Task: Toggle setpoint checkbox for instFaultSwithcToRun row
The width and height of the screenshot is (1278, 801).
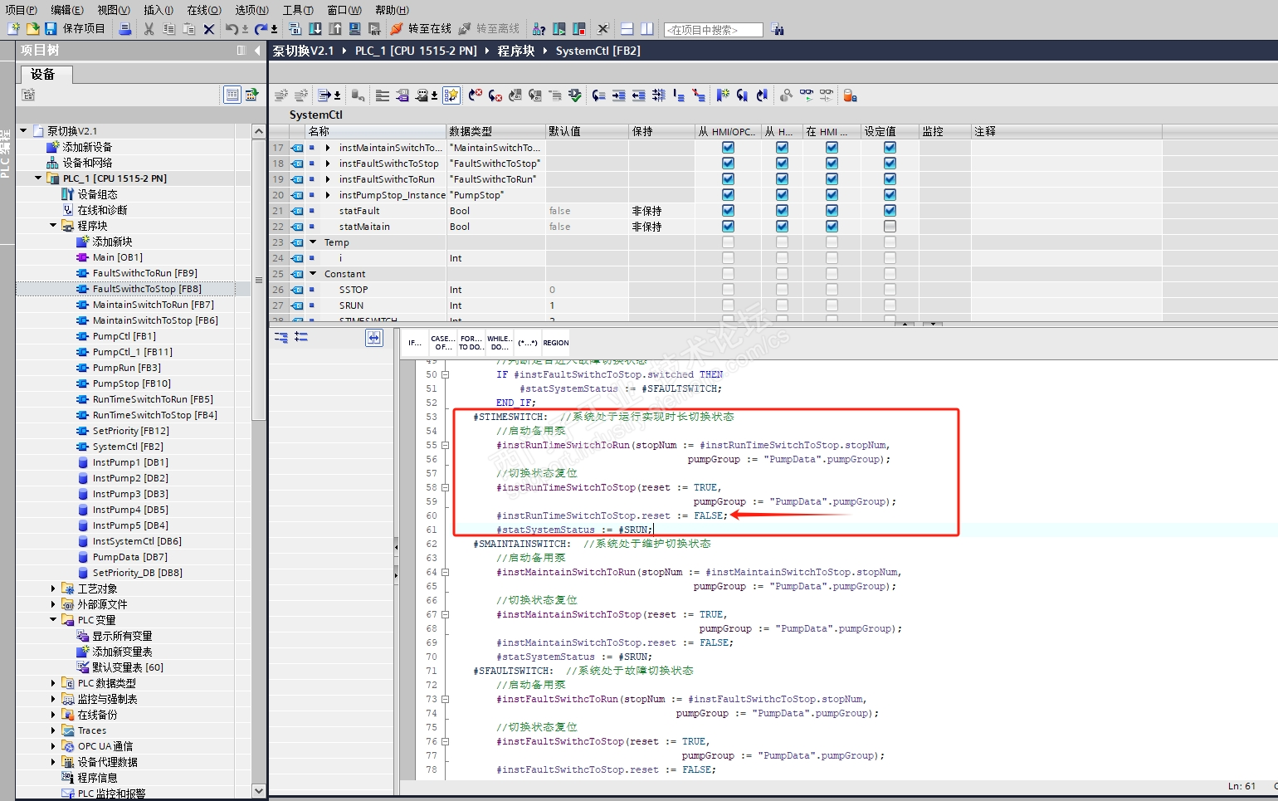Action: (x=890, y=179)
